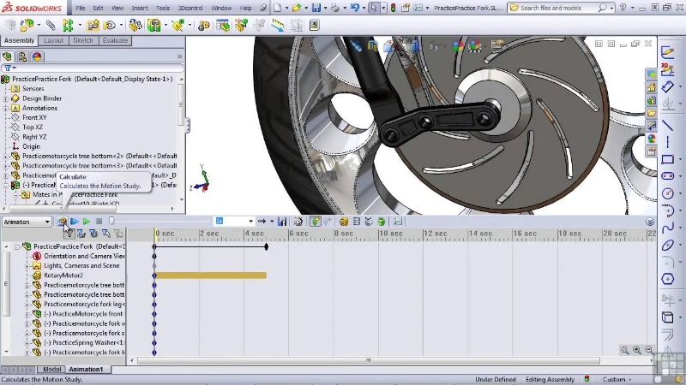Toggle the Autokey button in timeline toolbar

(316, 222)
